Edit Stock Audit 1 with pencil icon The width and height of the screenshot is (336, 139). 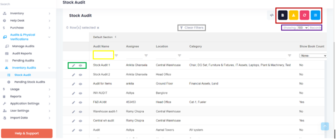(74, 65)
